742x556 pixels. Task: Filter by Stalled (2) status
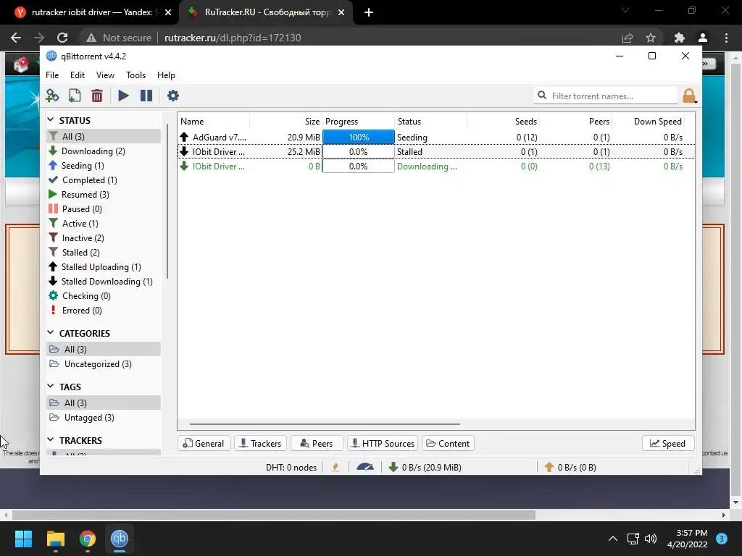104,253
